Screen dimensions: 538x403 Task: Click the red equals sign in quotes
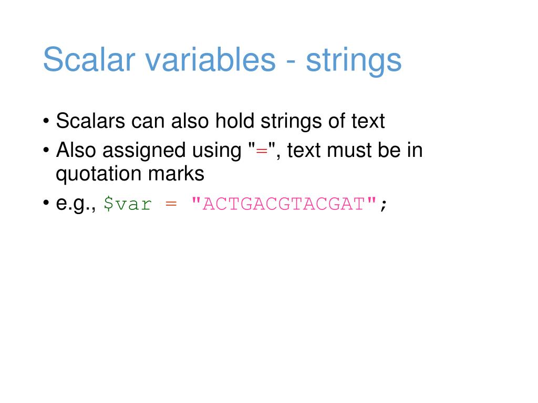click(262, 151)
